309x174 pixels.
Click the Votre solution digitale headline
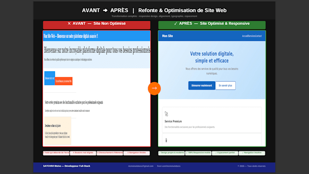212,57
